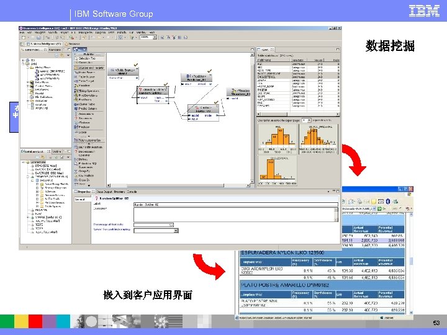Select the Random Splitter node on canvas

click(x=153, y=95)
